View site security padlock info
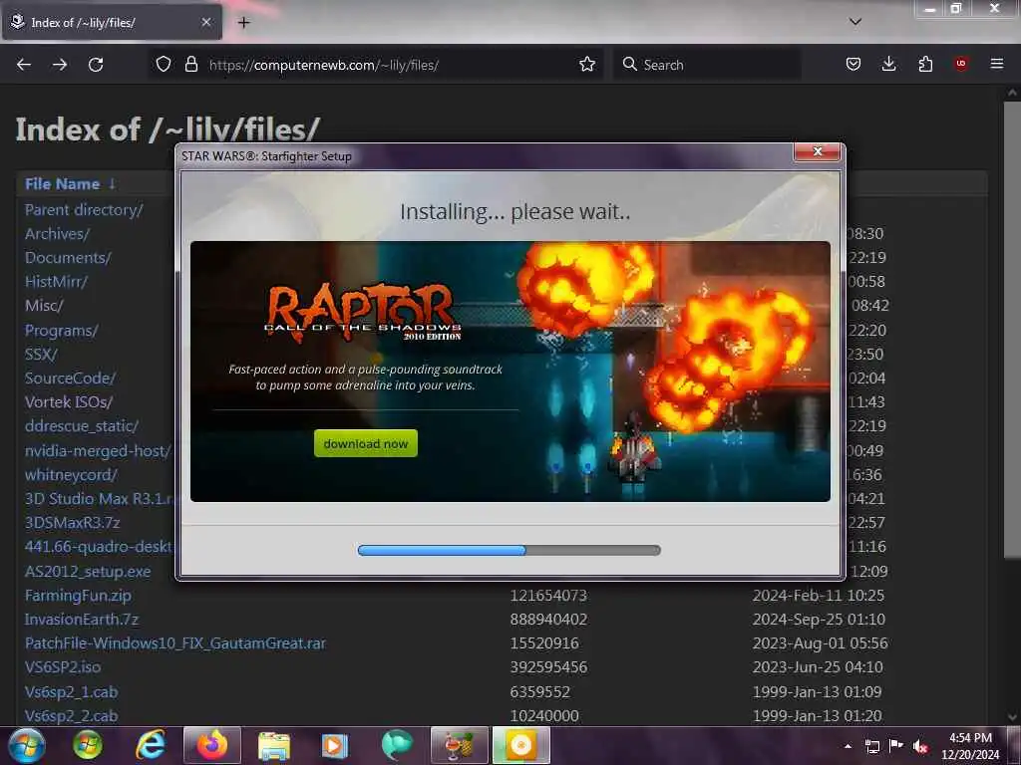Image resolution: width=1021 pixels, height=765 pixels. 190,65
